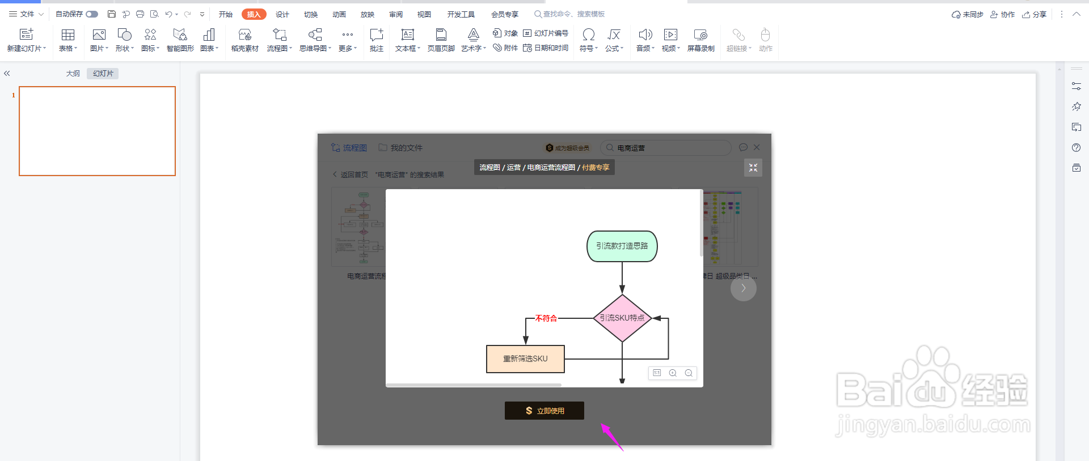Image resolution: width=1089 pixels, height=461 pixels.
Task: Click the print preview icon
Action: [154, 14]
